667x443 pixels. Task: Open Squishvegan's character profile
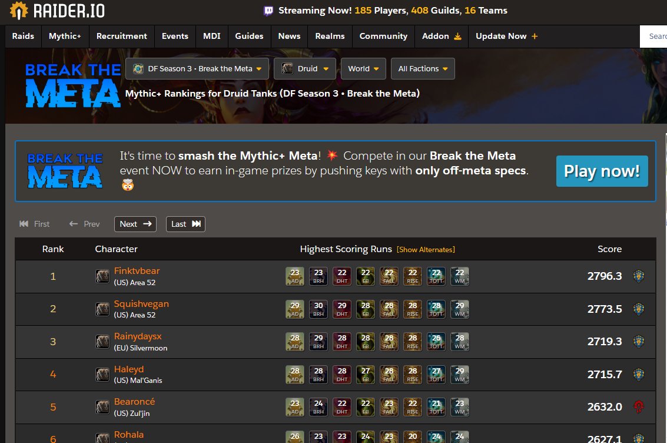pyautogui.click(x=141, y=304)
